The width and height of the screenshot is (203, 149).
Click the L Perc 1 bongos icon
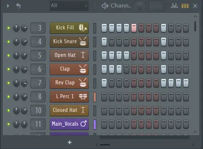click(x=83, y=97)
